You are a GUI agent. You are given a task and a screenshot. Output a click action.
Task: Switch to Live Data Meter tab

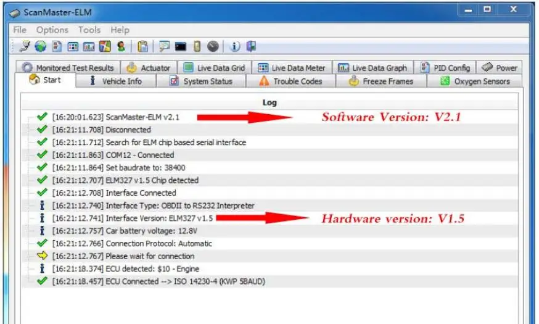(292, 67)
